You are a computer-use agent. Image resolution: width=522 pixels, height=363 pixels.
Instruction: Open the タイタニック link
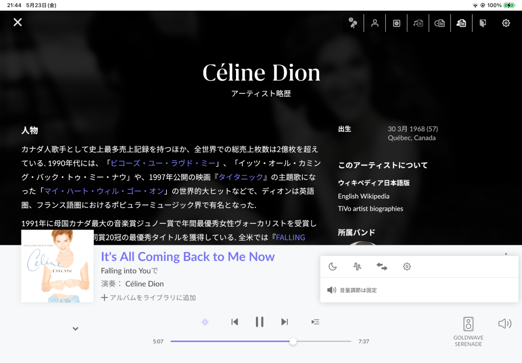[241, 177]
